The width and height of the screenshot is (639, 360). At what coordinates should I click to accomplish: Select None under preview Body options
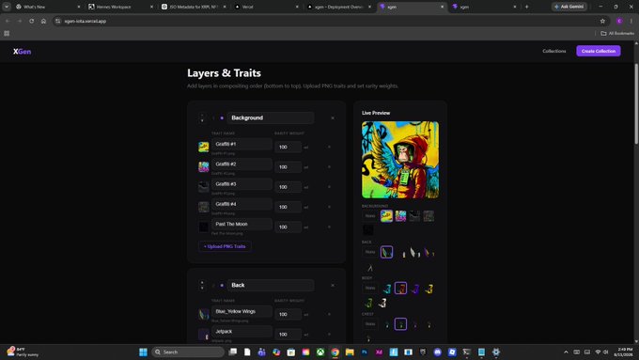(370, 288)
